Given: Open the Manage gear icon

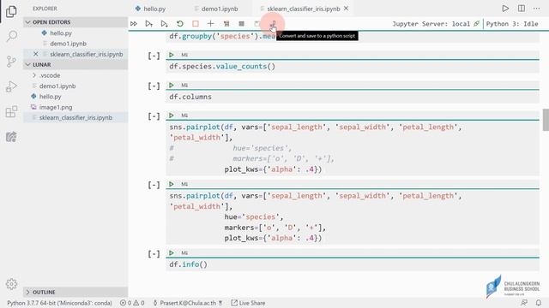Looking at the screenshot, I should coord(11,284).
